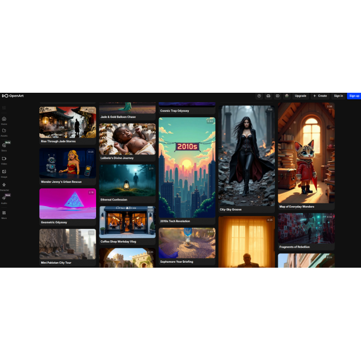Open the Discord icon in header
Image resolution: width=361 pixels, height=361 pixels.
pos(268,96)
